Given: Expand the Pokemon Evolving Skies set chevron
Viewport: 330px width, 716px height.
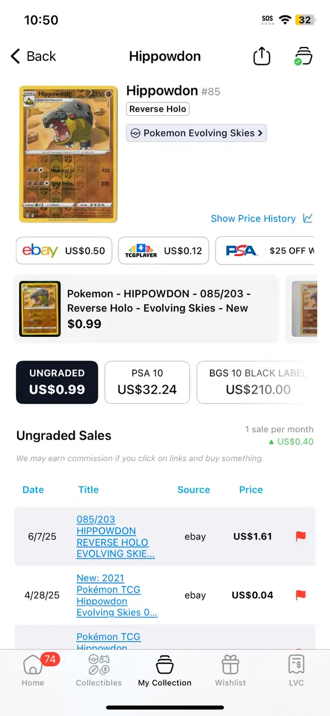Looking at the screenshot, I should click(260, 133).
